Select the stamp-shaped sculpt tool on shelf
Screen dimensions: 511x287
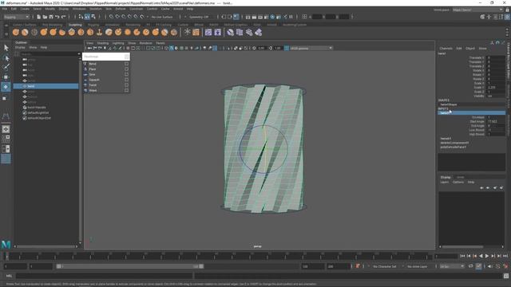[99, 32]
